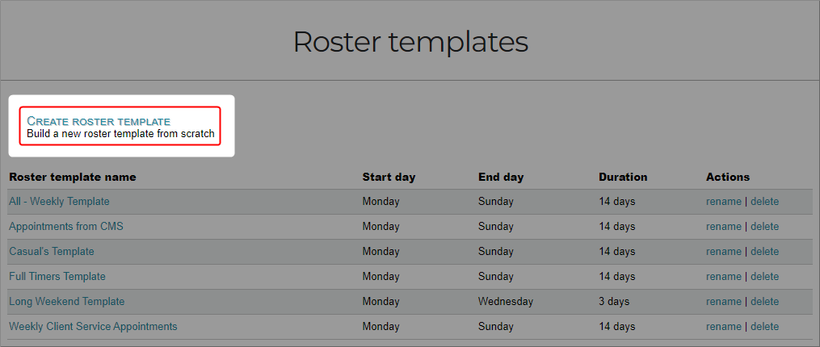
Task: Rename the Casual's Template
Action: [x=723, y=251]
